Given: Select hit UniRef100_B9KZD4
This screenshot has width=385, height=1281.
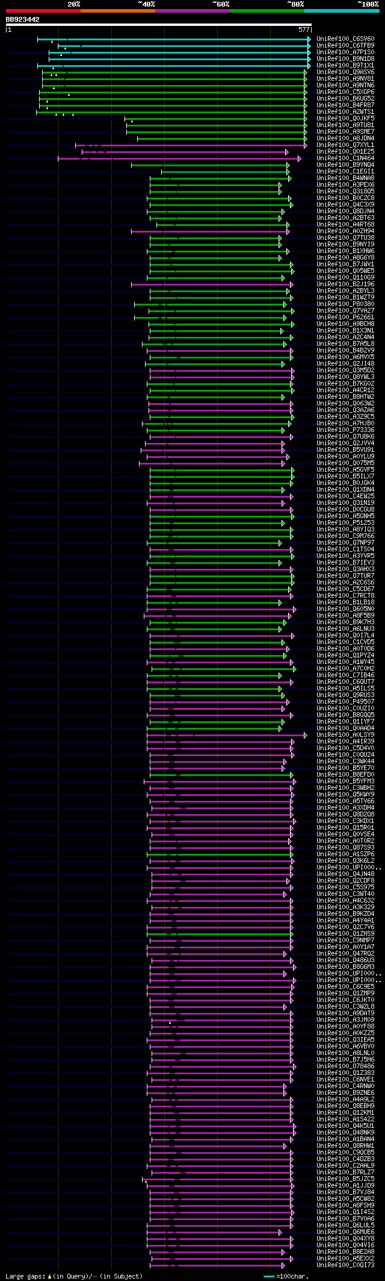Looking at the screenshot, I should click(345, 914).
